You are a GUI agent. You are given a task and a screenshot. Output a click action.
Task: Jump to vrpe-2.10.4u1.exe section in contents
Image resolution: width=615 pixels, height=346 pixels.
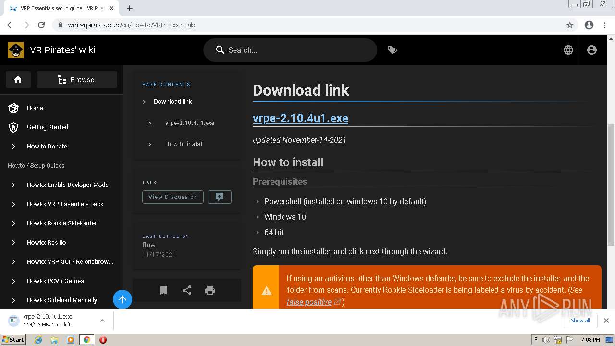(190, 123)
